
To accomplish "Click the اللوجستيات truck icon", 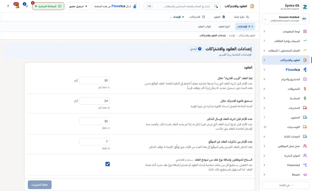I will (305, 127).
